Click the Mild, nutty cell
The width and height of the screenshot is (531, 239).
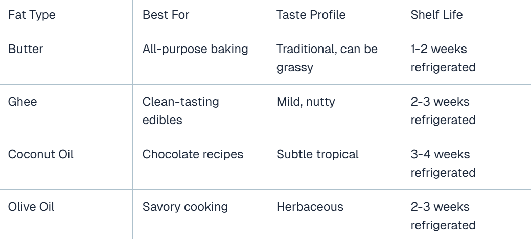tap(334, 111)
